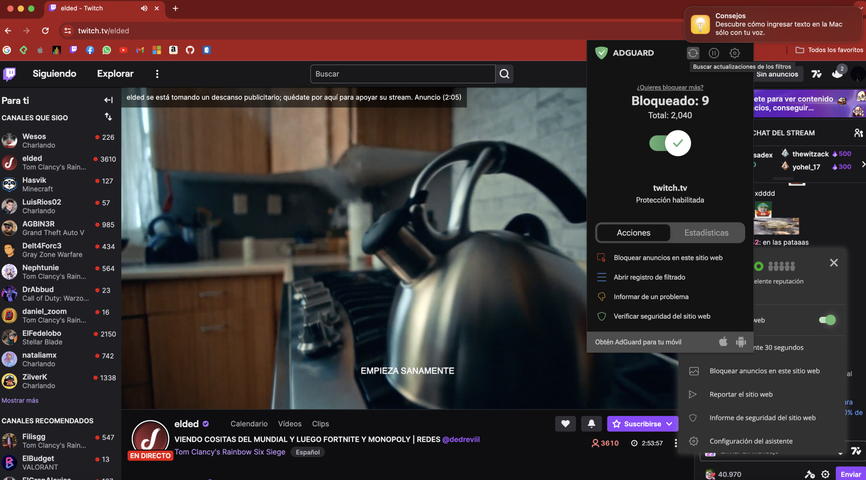Expand the Suscribirse dropdown chevron
Image resolution: width=866 pixels, height=480 pixels.
tap(670, 424)
